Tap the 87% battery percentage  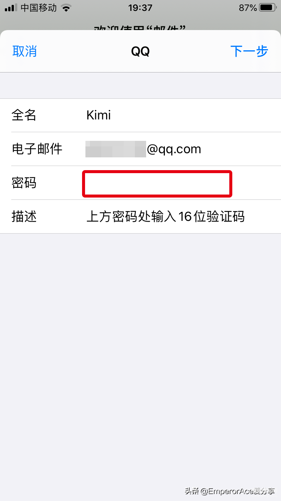click(248, 8)
